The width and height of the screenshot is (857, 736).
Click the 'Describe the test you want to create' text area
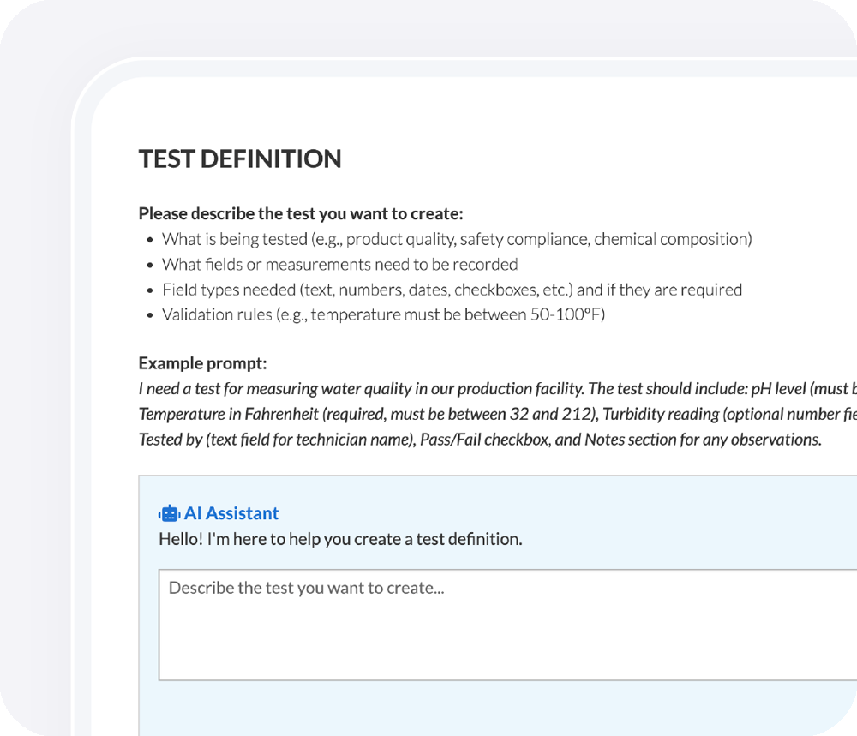[x=506, y=625]
